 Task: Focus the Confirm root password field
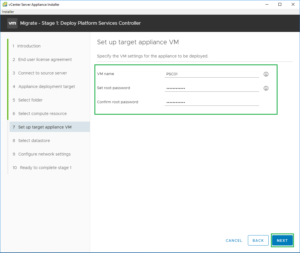tap(212, 102)
